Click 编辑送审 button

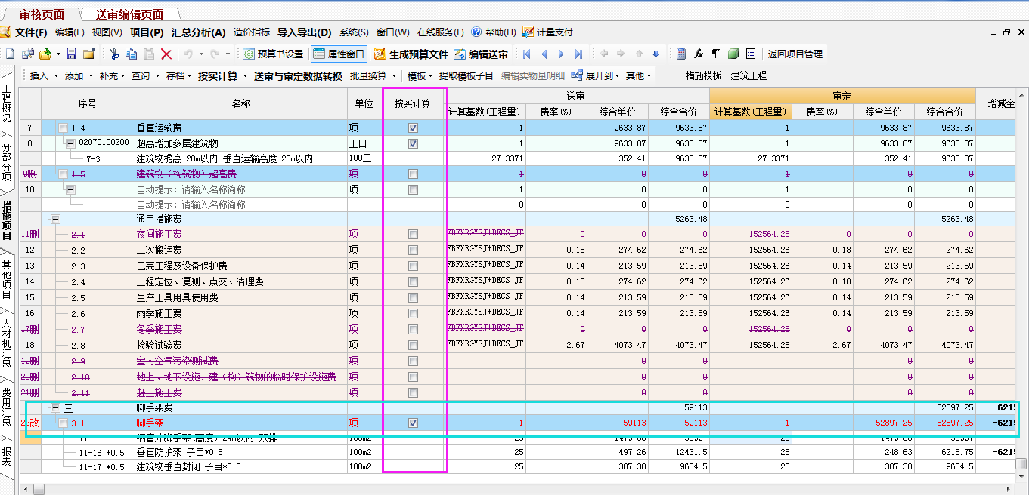click(x=481, y=54)
